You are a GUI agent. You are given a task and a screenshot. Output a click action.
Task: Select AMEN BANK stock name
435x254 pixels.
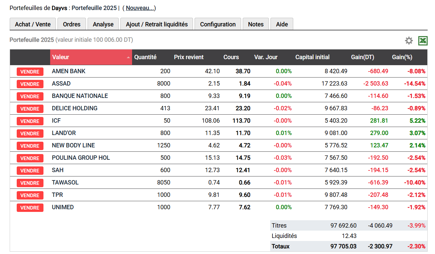tap(69, 71)
